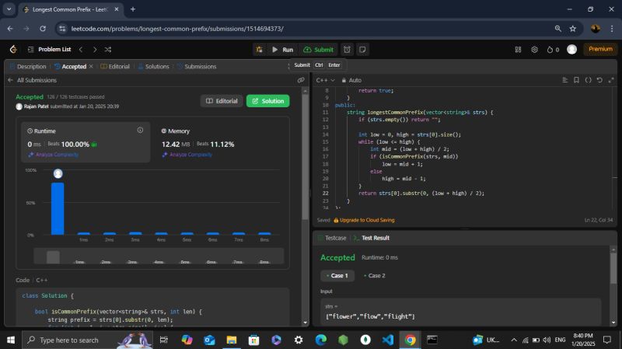Screen dimensions: 622x349
Task: Click Upgrade to Cloud Saving link
Action: [364, 220]
